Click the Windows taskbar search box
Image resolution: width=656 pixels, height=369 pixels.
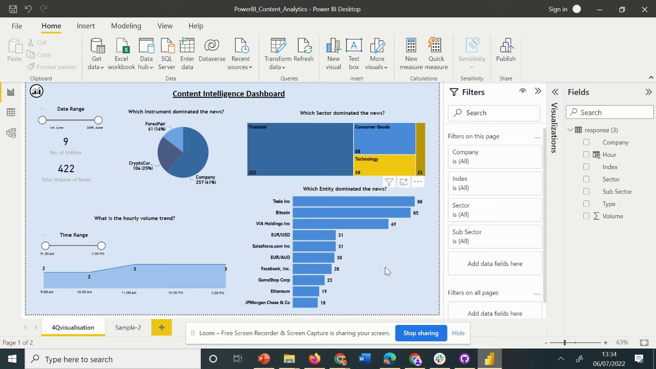[x=113, y=359]
